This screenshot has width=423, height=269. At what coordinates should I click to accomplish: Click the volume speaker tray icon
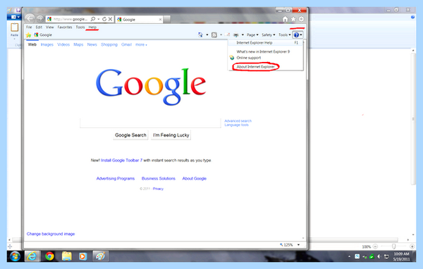379,256
